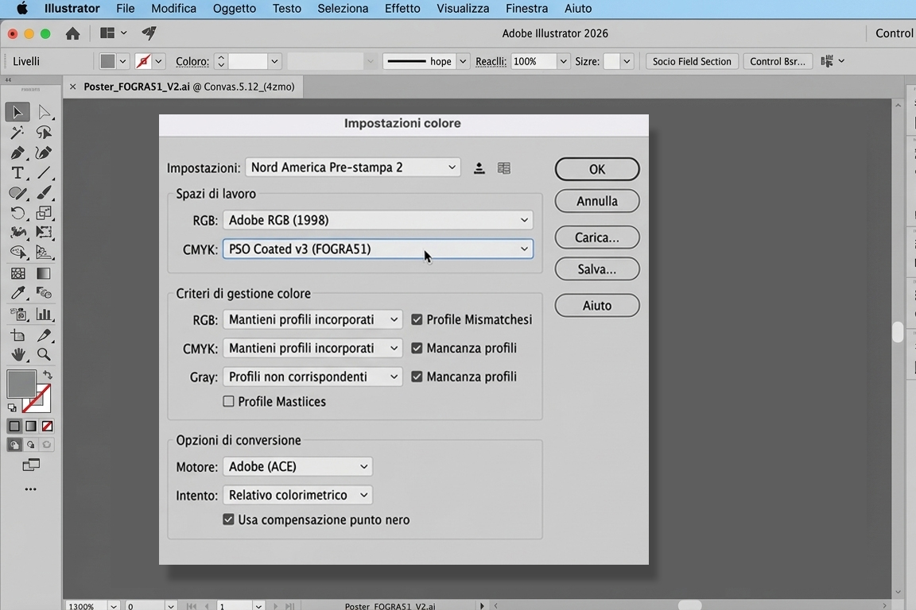Save color settings preset icon

pyautogui.click(x=479, y=168)
